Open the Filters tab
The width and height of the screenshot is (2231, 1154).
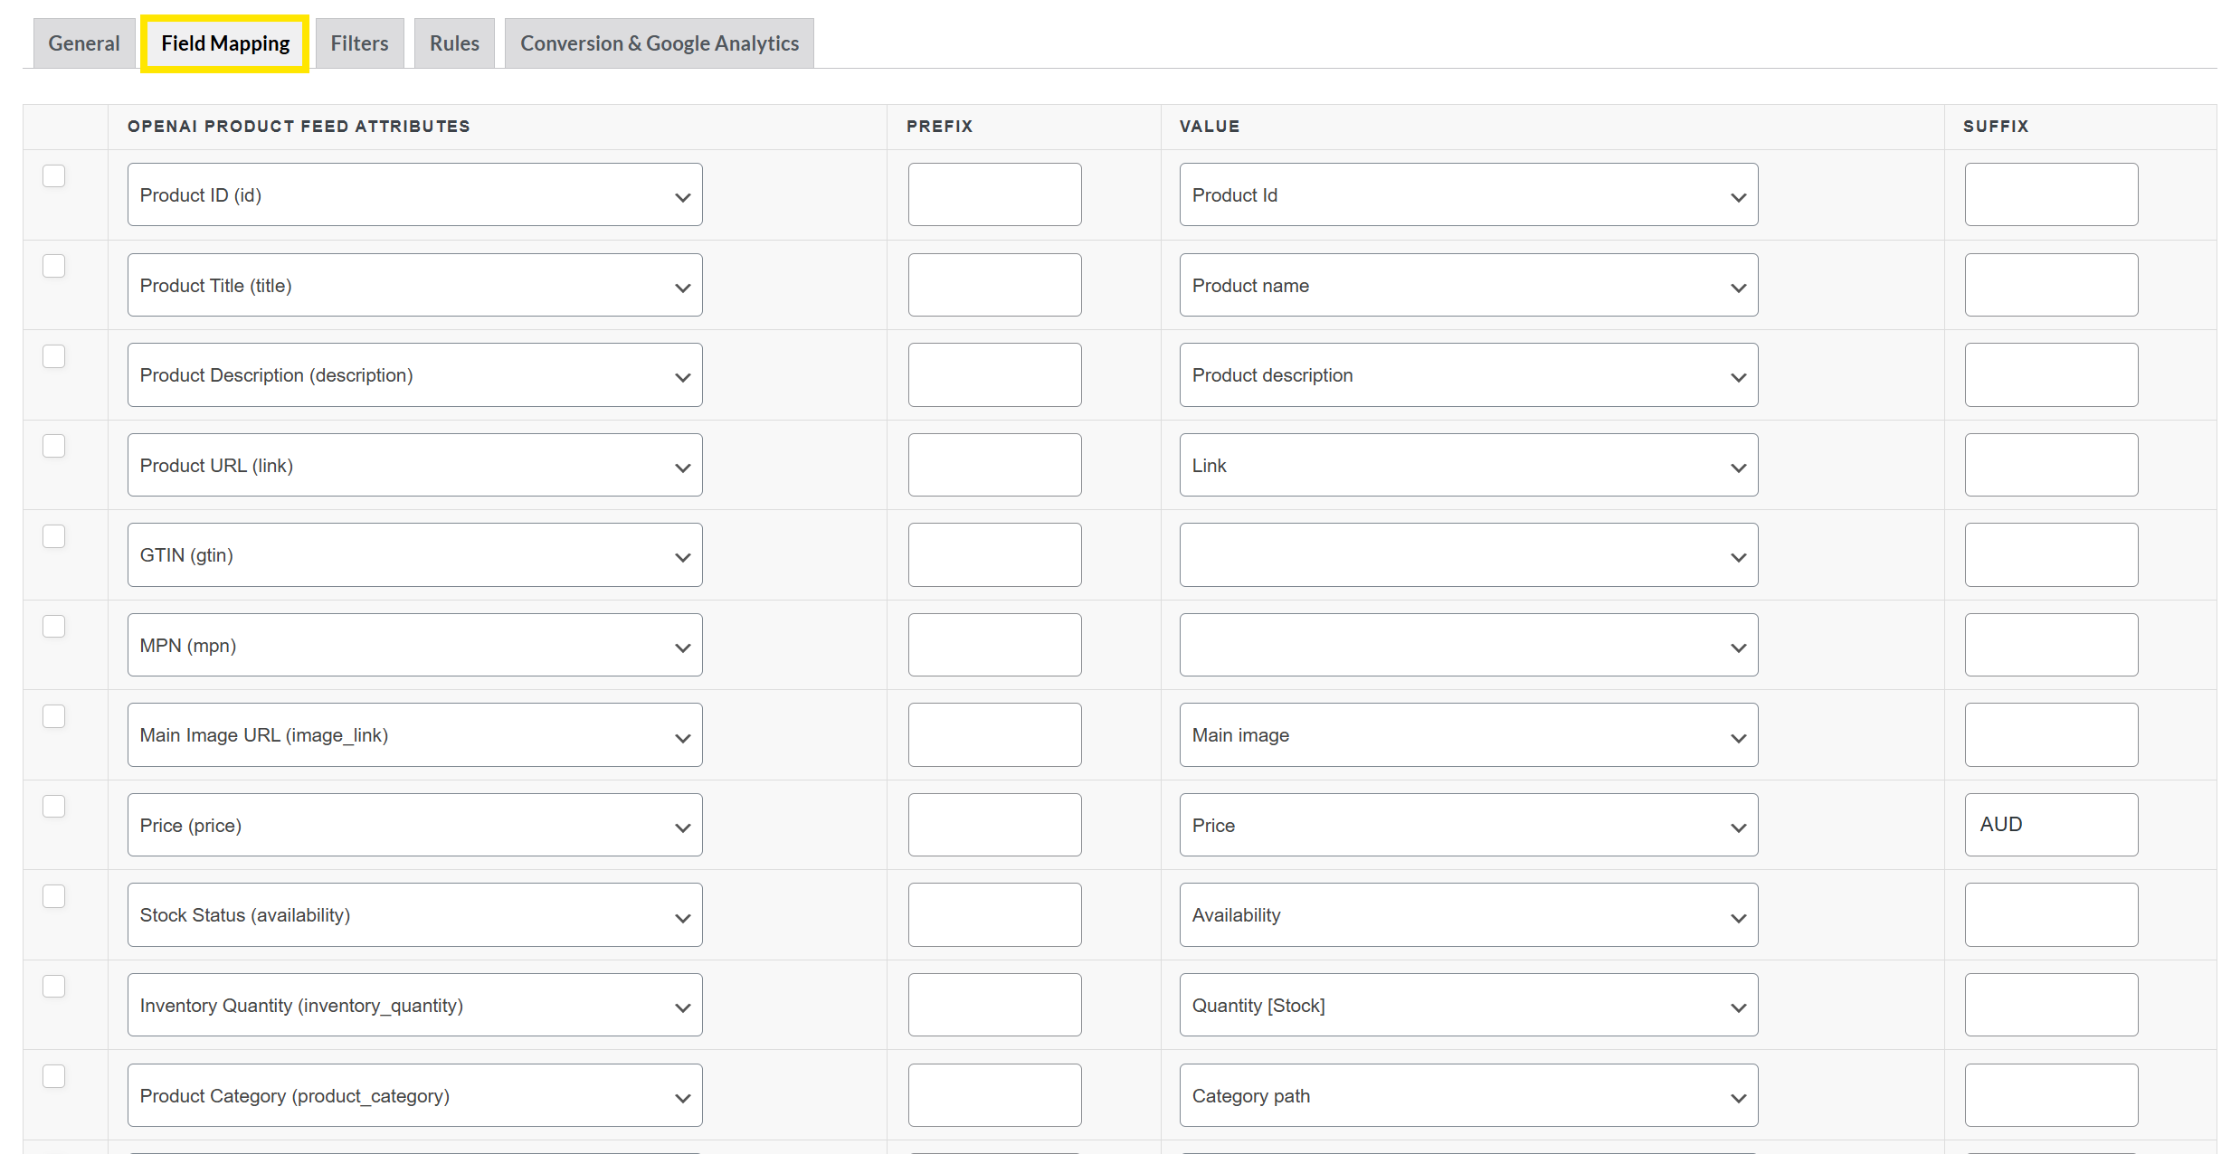(359, 43)
